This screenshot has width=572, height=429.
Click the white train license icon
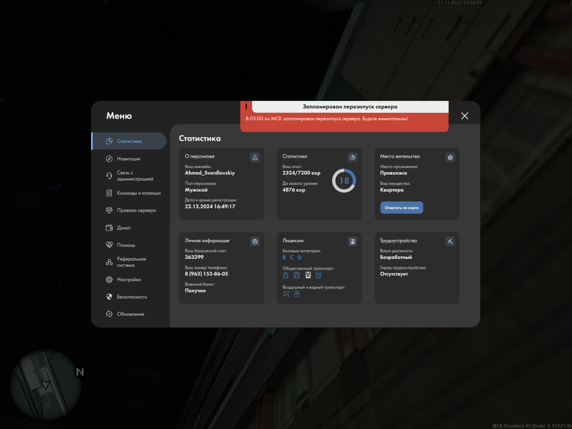click(308, 275)
